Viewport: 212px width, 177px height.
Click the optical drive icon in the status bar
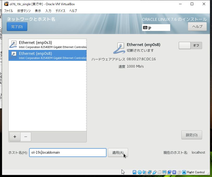(139, 172)
